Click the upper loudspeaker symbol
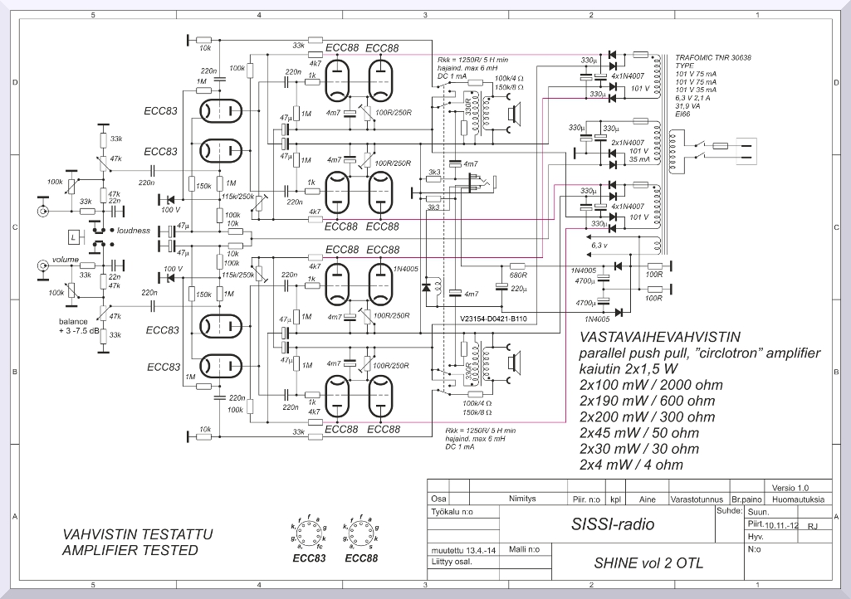This screenshot has height=599, width=851. [516, 114]
